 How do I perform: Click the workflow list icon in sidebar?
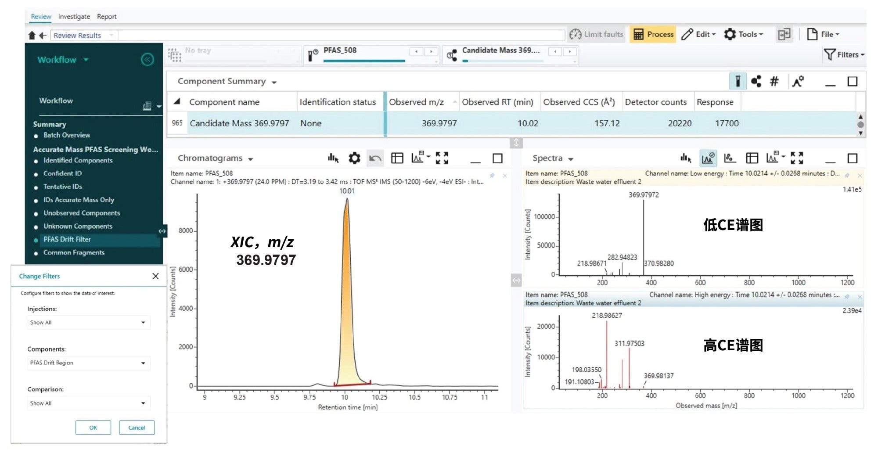click(x=147, y=106)
